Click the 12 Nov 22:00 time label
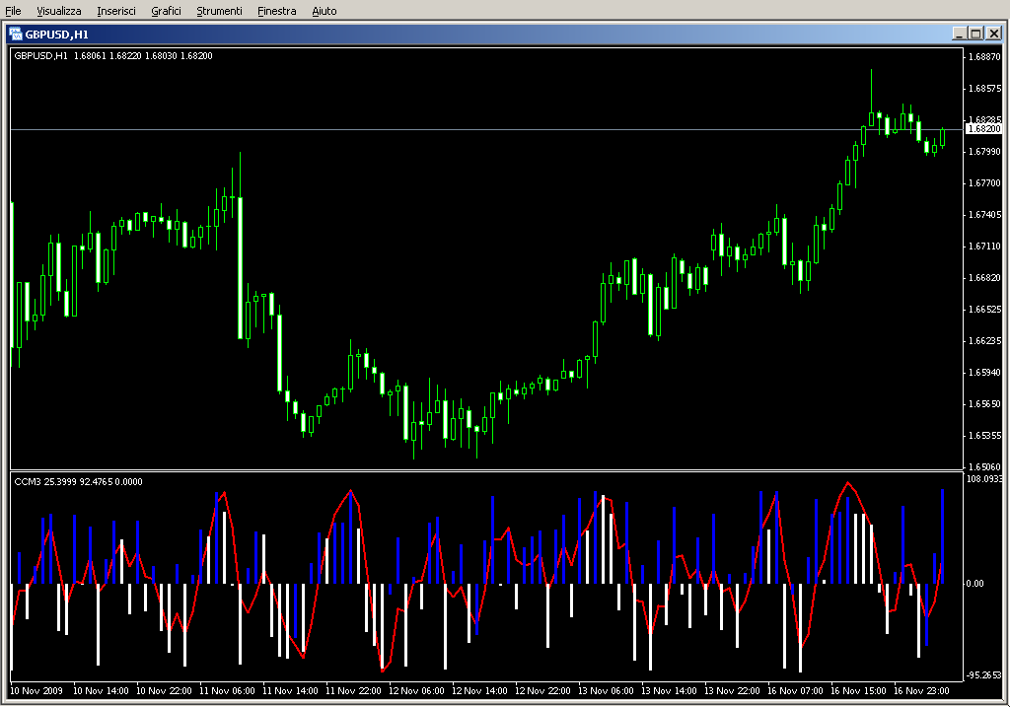Screen dimensions: 1010x707 click(542, 691)
